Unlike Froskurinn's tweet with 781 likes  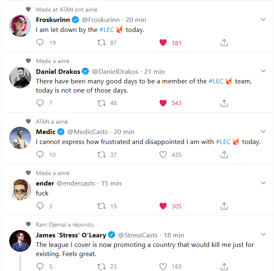[163, 42]
